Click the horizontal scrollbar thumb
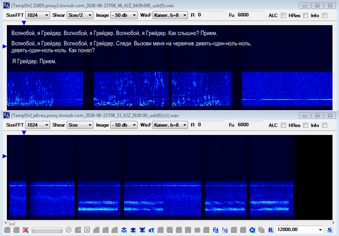This screenshot has height=236, width=339. 12,223
